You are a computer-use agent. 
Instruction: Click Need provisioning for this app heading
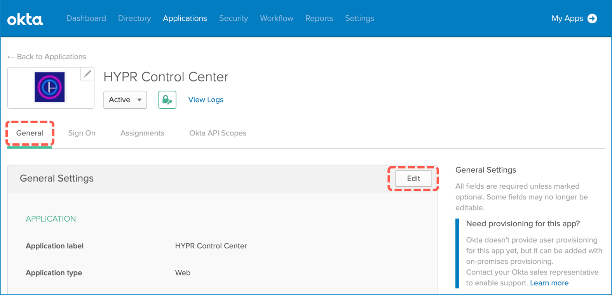tap(523, 224)
